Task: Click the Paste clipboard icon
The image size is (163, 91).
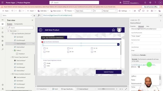Action: click(x=20, y=11)
